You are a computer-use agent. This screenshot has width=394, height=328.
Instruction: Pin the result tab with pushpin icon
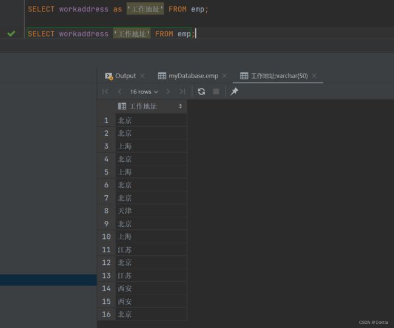[x=234, y=92]
